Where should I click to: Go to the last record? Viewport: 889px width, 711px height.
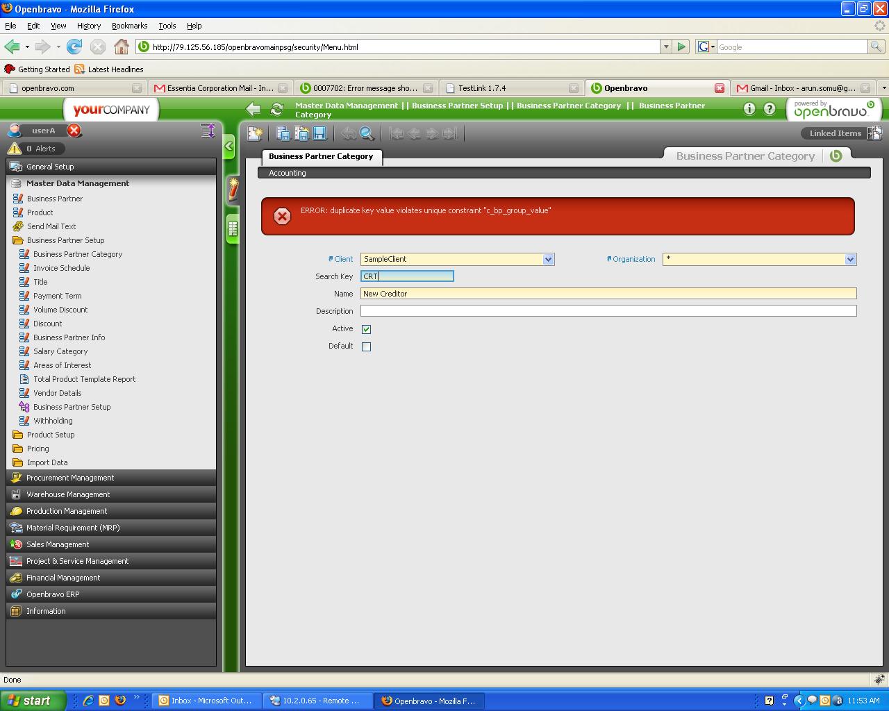449,133
